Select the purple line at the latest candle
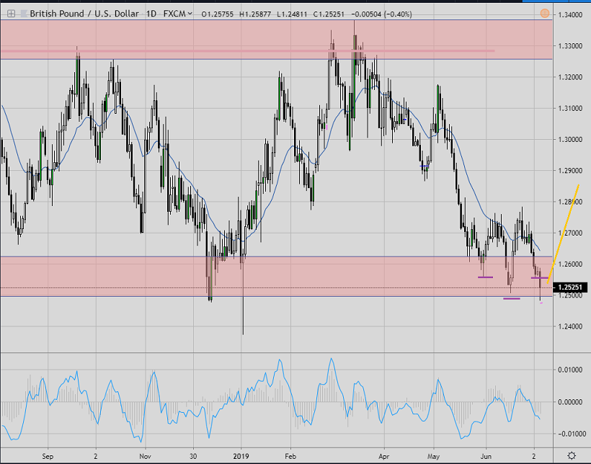591x464 pixels. pyautogui.click(x=540, y=278)
